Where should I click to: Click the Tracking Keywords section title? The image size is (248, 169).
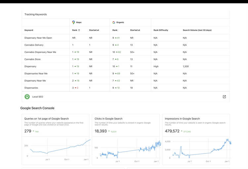coord(35,15)
